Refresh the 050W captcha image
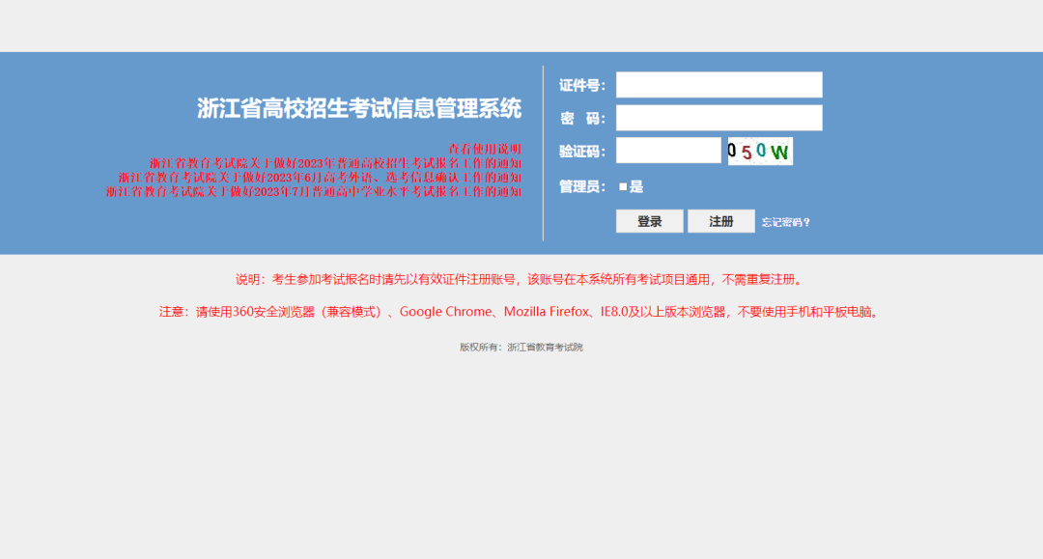 [760, 151]
